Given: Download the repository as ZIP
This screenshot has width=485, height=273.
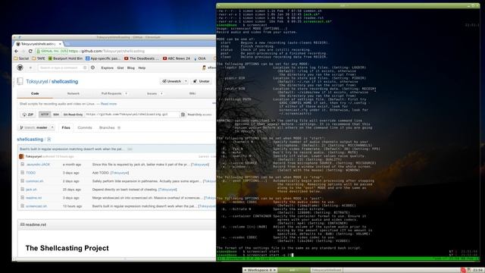Looking at the screenshot, I should click(28, 115).
